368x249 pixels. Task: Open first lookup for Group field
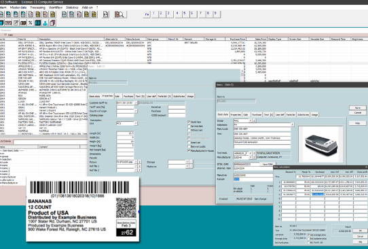coord(251,120)
